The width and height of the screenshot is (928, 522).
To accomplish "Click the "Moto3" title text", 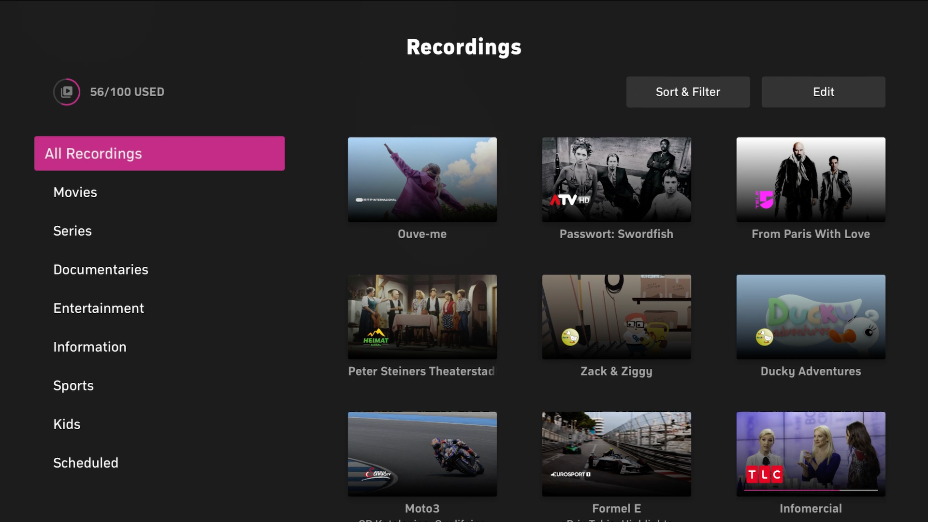I will click(422, 508).
